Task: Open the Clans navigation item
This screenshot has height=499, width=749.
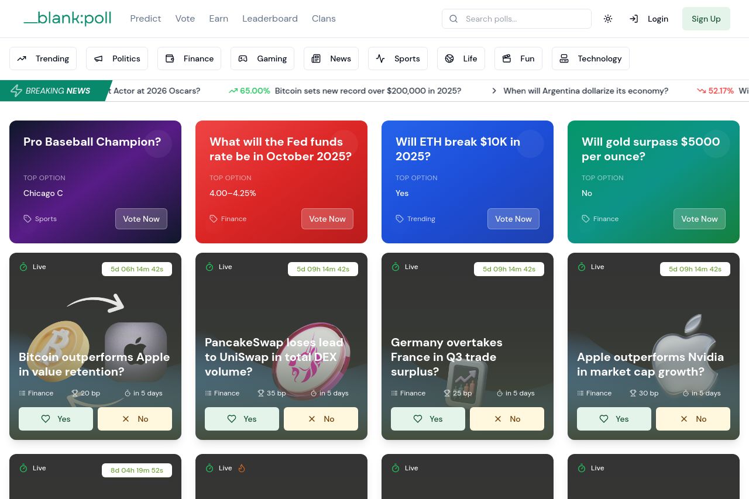Action: click(x=324, y=19)
